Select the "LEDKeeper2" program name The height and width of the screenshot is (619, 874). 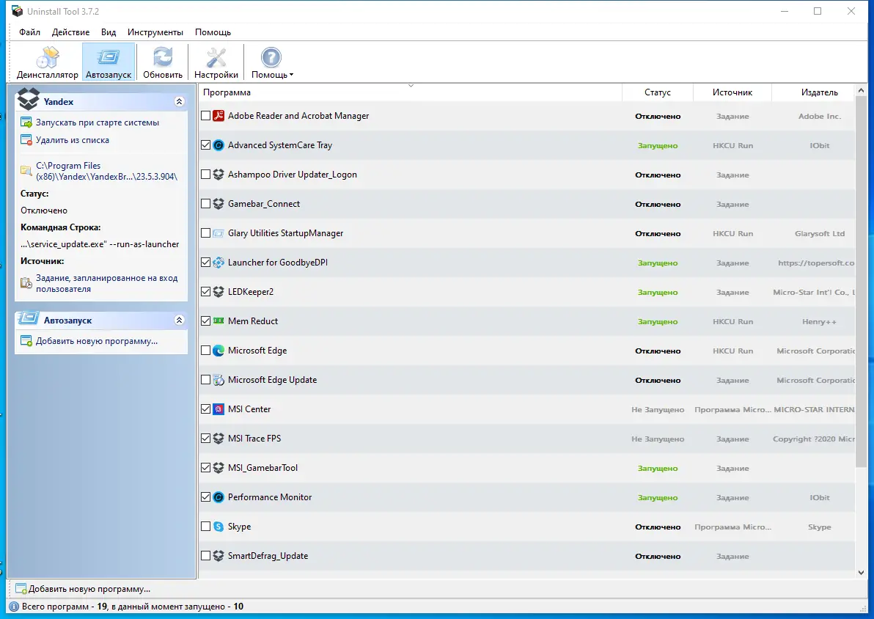pyautogui.click(x=251, y=292)
